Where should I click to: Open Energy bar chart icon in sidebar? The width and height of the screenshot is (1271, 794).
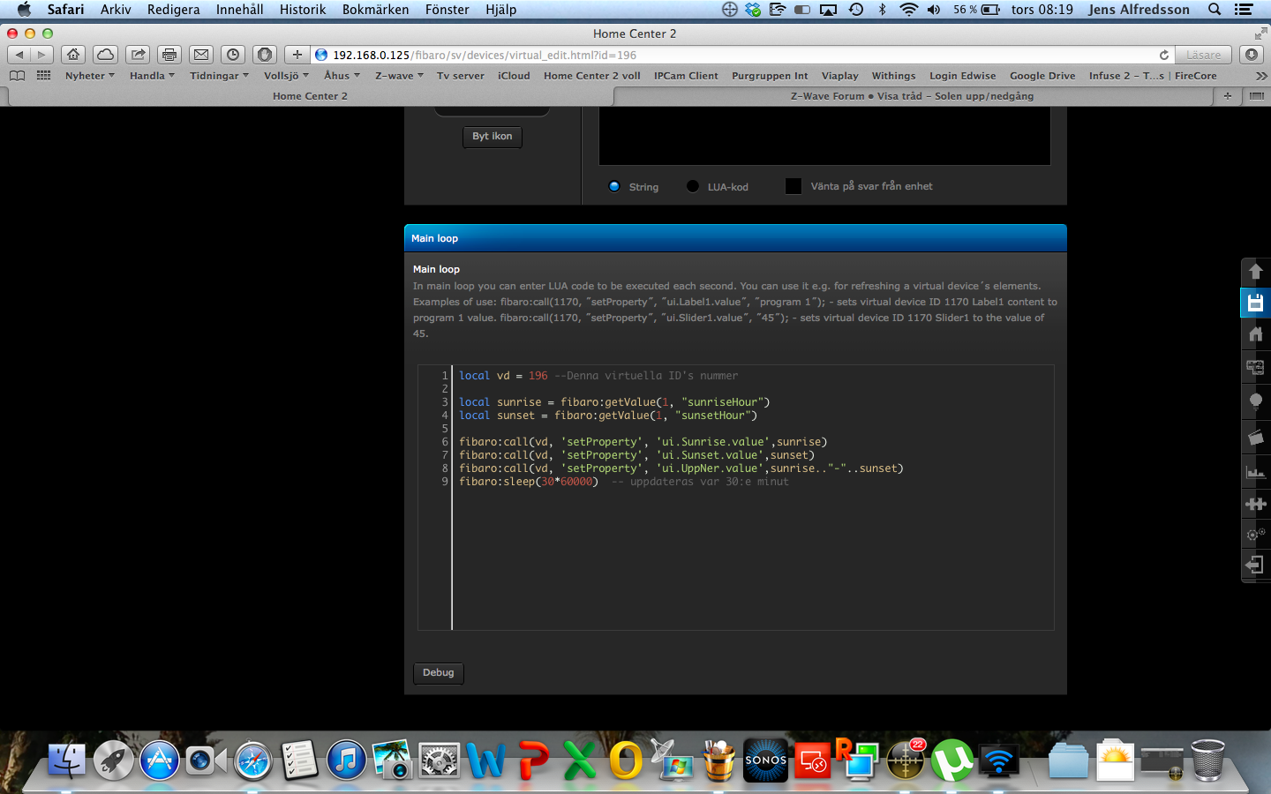(x=1255, y=472)
